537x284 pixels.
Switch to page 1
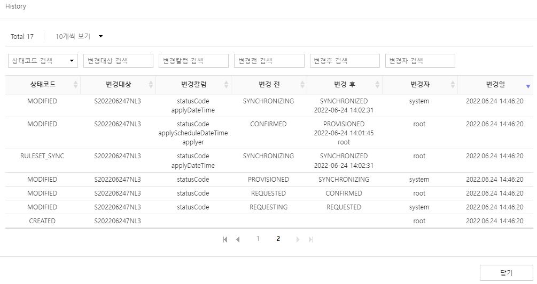pyautogui.click(x=258, y=239)
